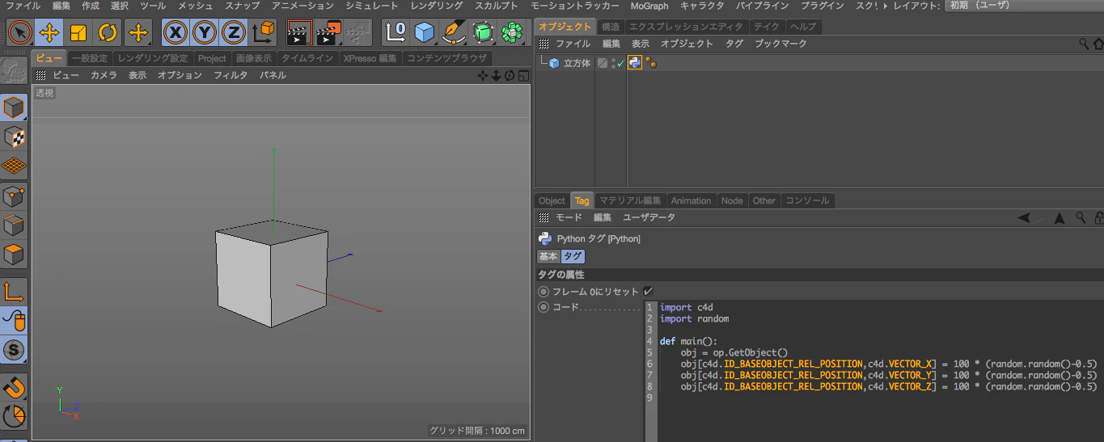This screenshot has height=442, width=1104.
Task: Click orange spheres tag next to Python tag
Action: click(650, 63)
